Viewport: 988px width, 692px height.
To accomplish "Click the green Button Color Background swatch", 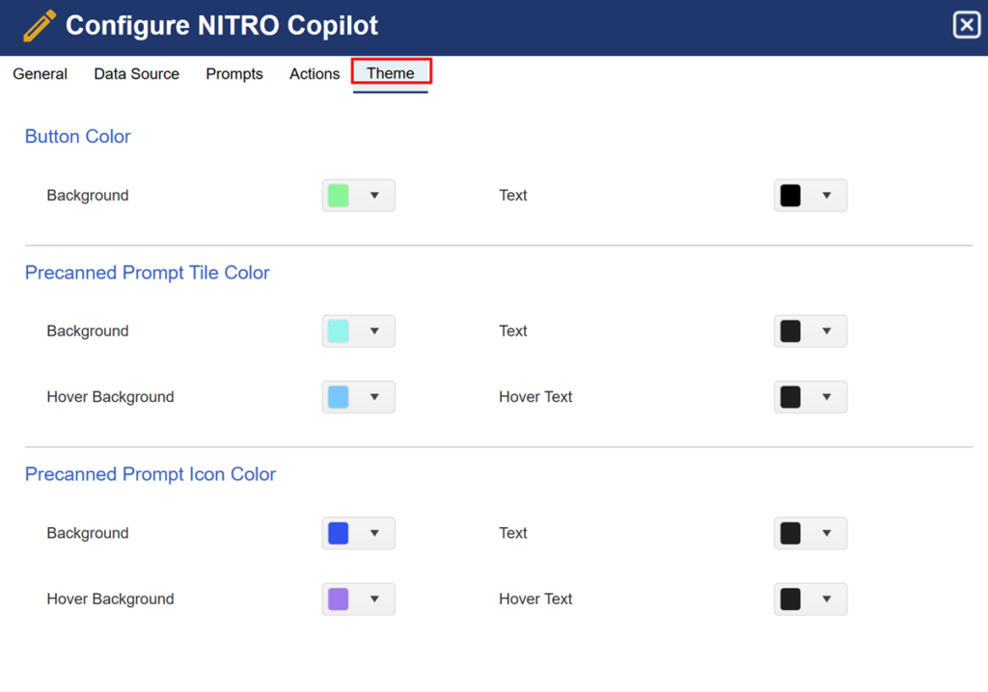I will 339,196.
